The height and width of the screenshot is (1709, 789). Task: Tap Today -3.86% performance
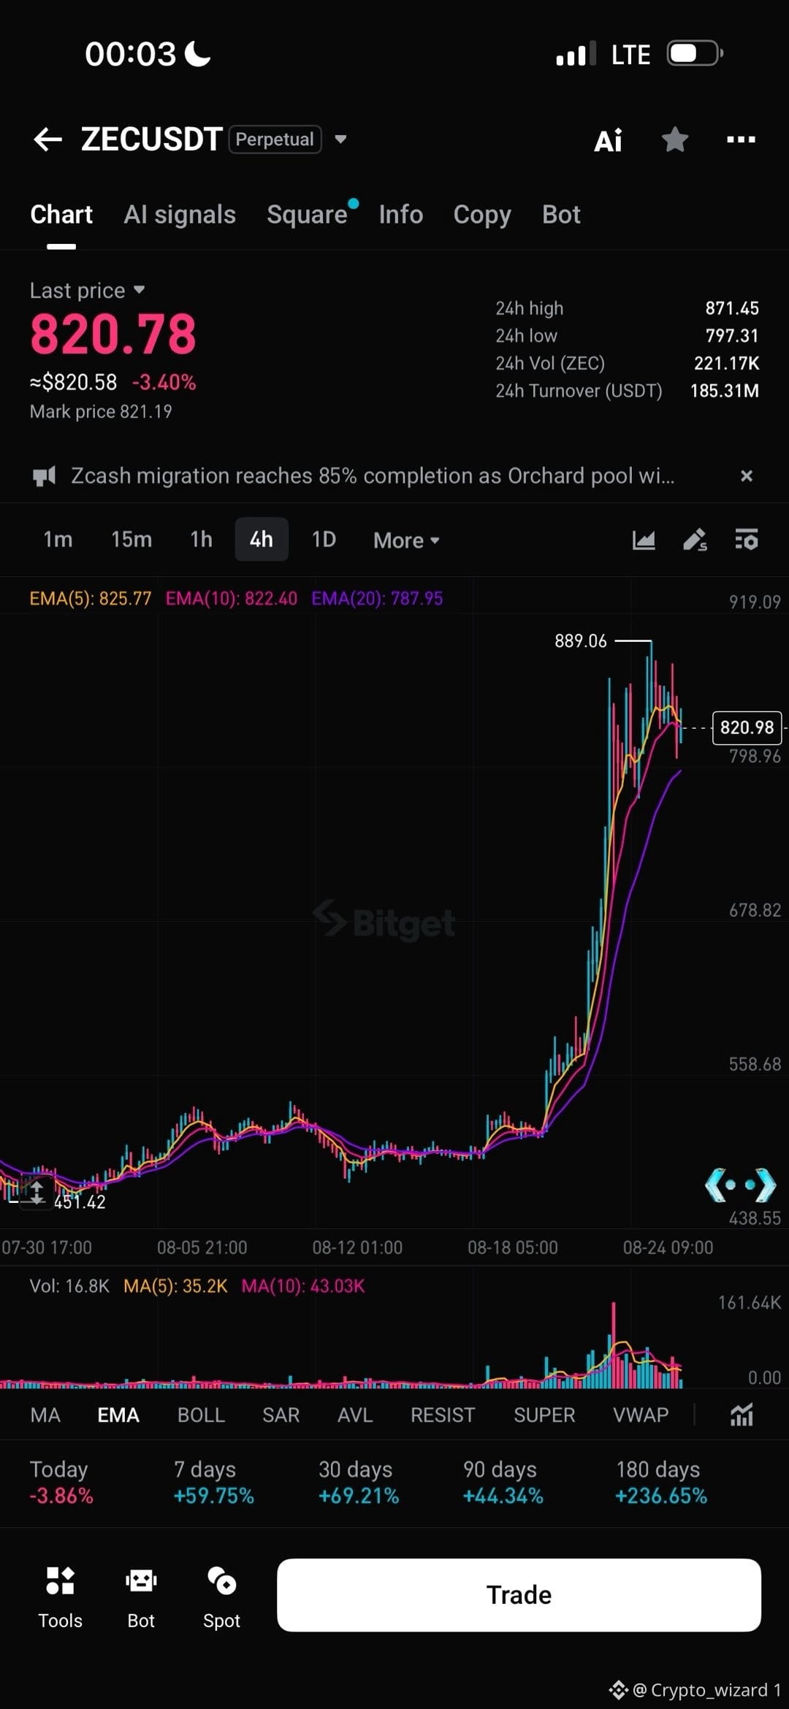click(x=61, y=1483)
